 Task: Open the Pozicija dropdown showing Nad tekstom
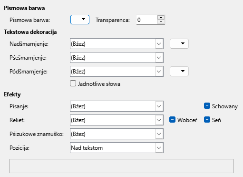(x=159, y=148)
